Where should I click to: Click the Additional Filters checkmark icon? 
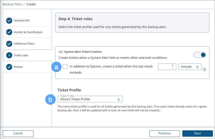click(x=9, y=44)
